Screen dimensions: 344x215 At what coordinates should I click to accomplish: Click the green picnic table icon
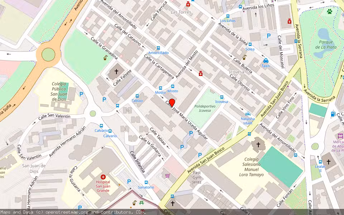pos(142,203)
